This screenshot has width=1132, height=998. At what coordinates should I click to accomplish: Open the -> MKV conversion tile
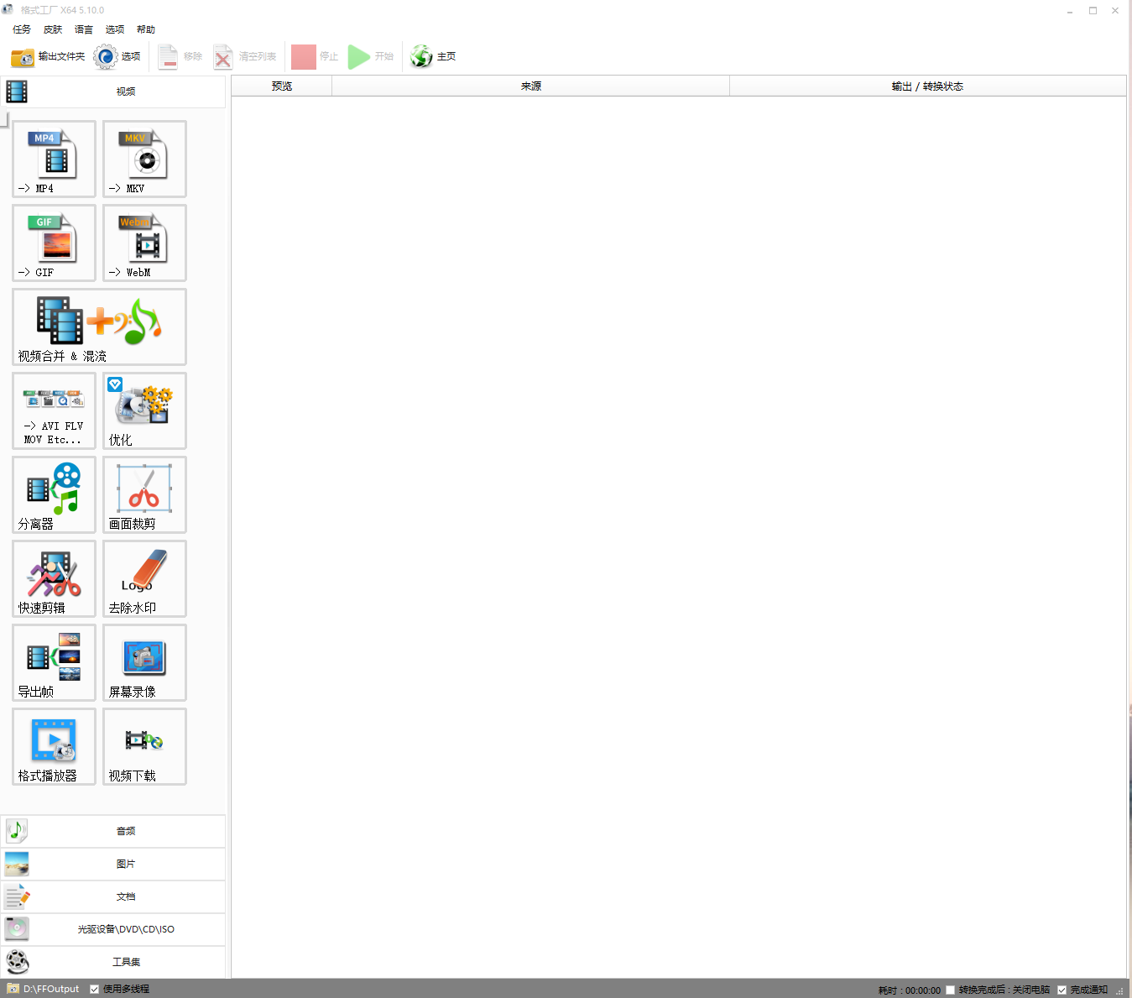tap(144, 159)
